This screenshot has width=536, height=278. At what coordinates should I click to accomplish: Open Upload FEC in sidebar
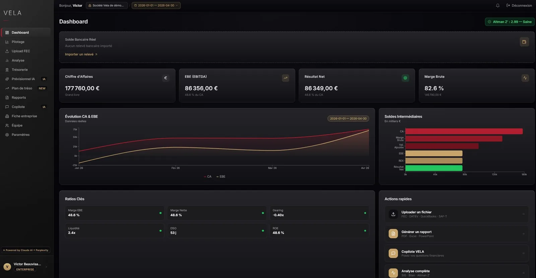(26, 51)
